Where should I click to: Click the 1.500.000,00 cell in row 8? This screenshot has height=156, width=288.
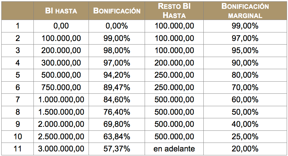[x=61, y=112]
